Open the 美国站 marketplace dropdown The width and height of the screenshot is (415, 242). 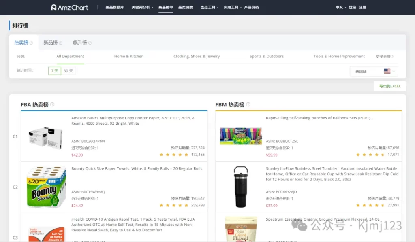pos(374,71)
